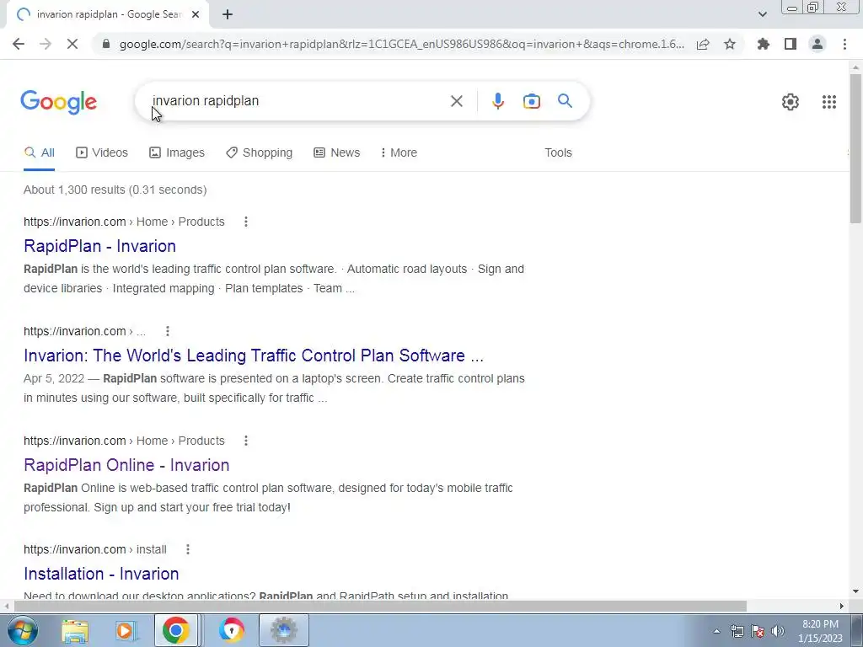Open search Tools options

(x=558, y=152)
